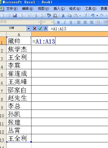
Task: Open the 格式(O) menu
Action: pos(75,9)
